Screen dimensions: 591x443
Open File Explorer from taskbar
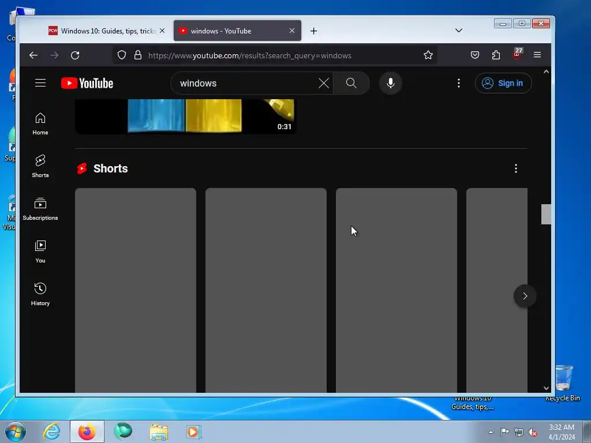[159, 431]
